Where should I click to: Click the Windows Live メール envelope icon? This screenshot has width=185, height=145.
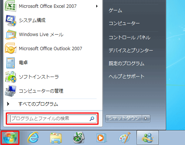pos(11,35)
